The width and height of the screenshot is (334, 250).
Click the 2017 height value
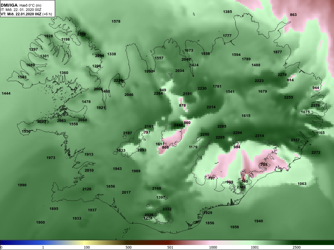tap(126, 193)
